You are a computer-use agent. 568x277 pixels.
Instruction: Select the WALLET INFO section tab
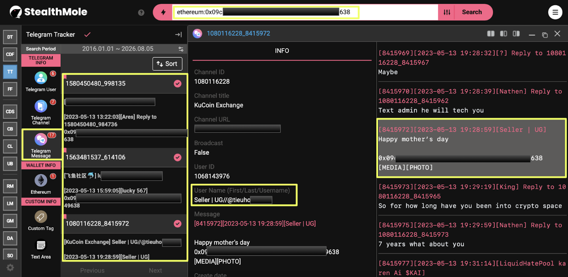point(41,165)
